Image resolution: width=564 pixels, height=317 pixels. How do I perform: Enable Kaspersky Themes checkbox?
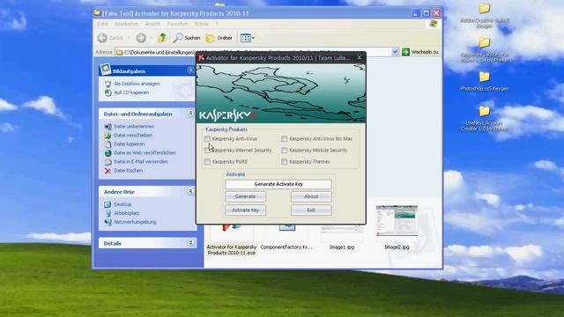[285, 162]
